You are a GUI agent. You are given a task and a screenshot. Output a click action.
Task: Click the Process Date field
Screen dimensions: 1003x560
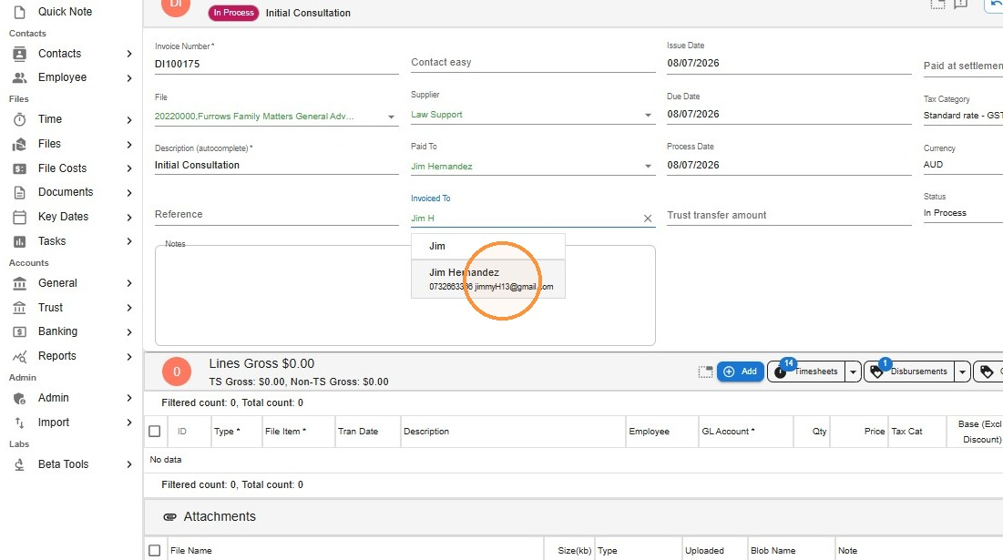point(789,165)
